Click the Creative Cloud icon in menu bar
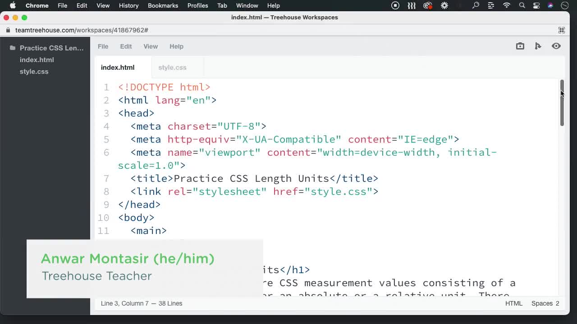 [427, 5]
